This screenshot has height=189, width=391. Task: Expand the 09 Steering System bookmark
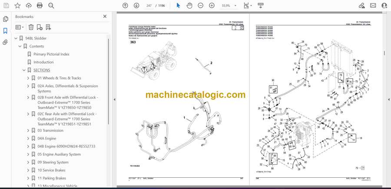pos(28,162)
